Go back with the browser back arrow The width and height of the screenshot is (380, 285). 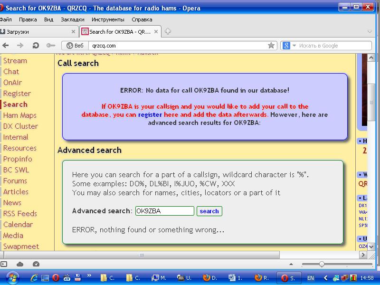point(5,45)
